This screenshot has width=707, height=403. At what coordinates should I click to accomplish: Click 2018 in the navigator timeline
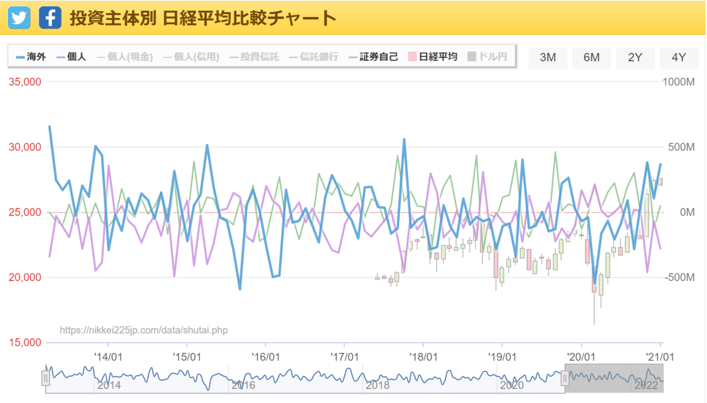point(377,385)
